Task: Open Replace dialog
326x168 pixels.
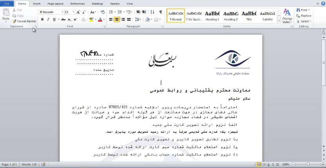Action: [304, 16]
